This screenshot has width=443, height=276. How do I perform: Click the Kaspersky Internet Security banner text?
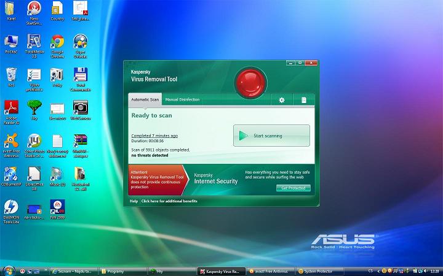point(215,178)
